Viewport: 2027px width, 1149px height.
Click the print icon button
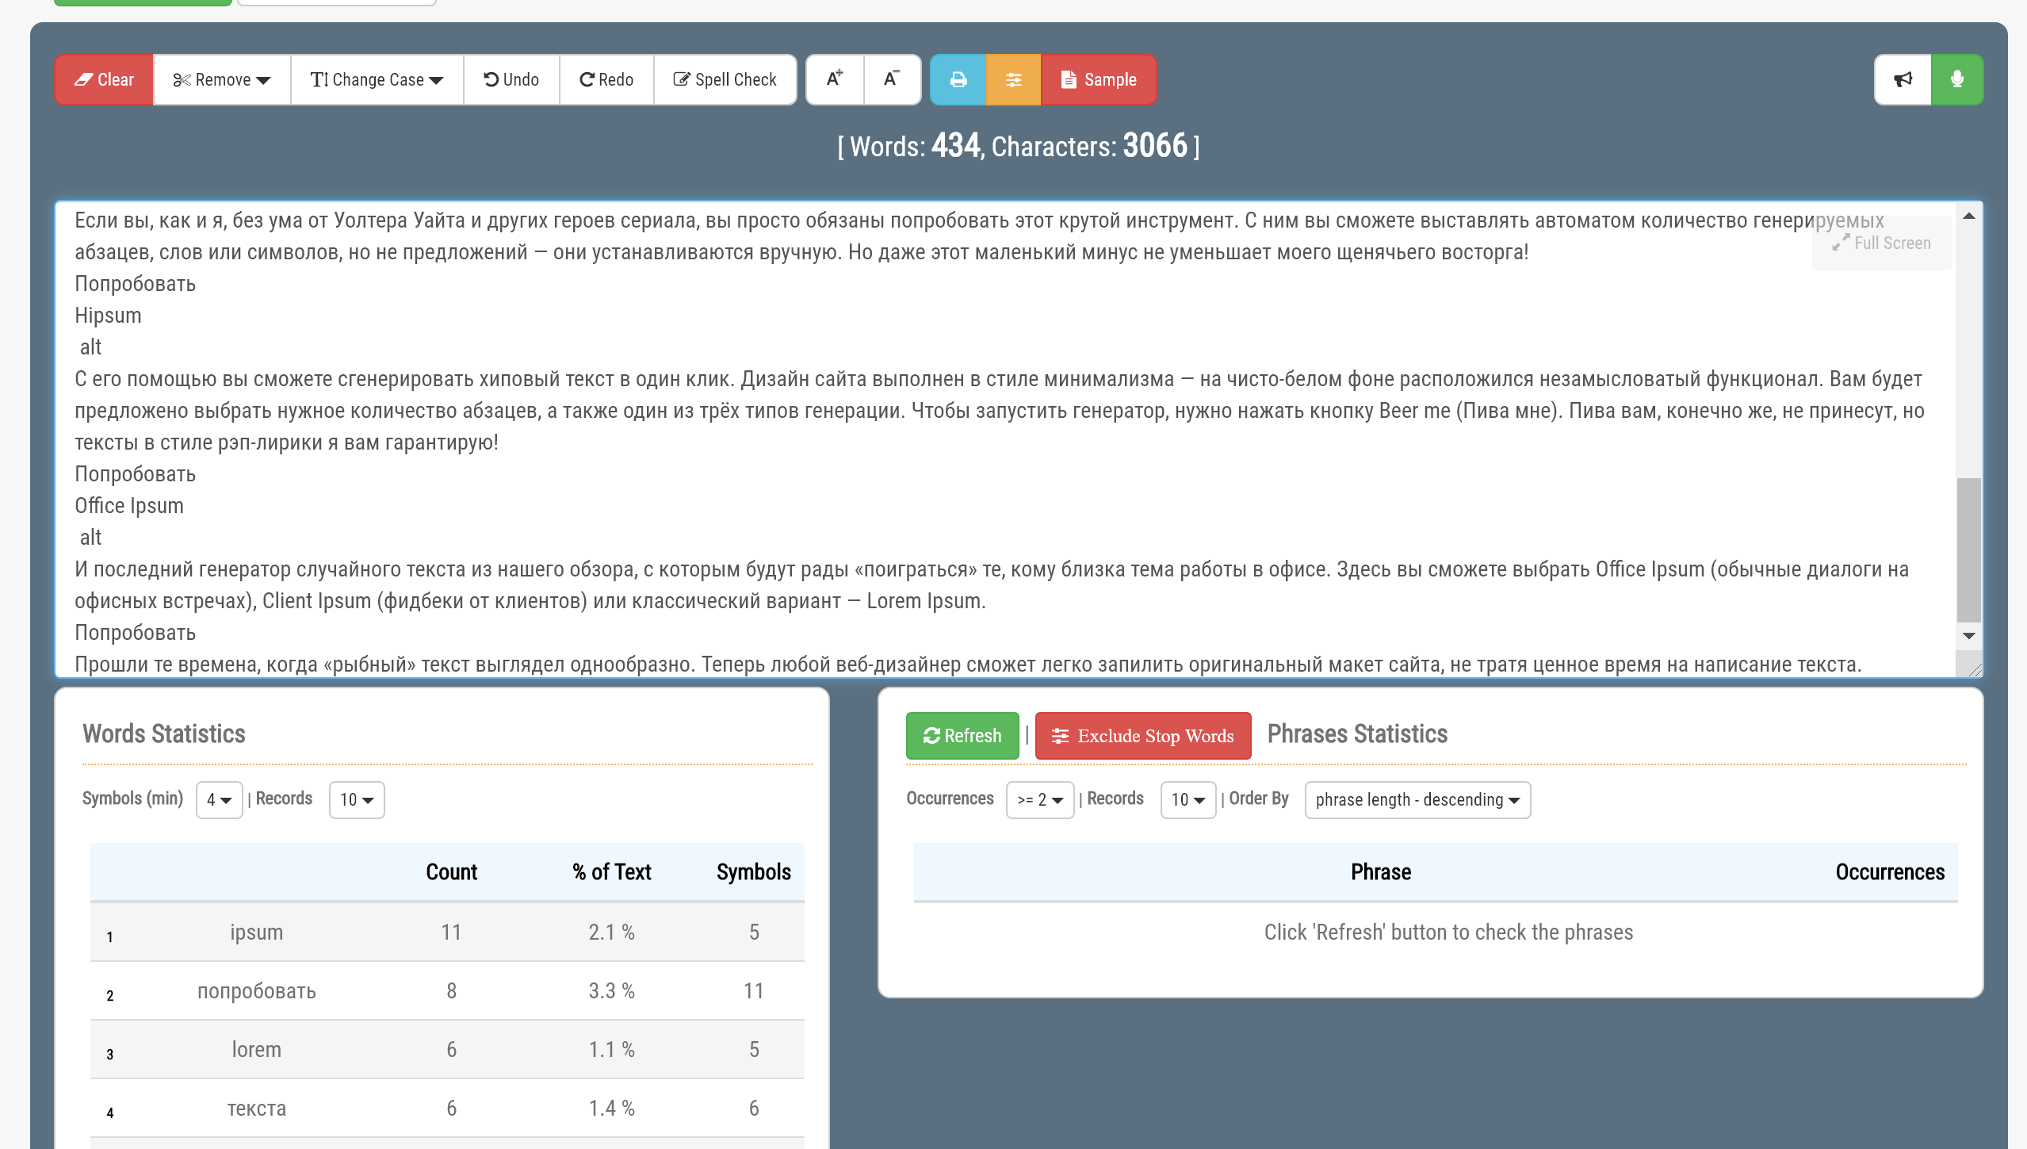point(958,79)
